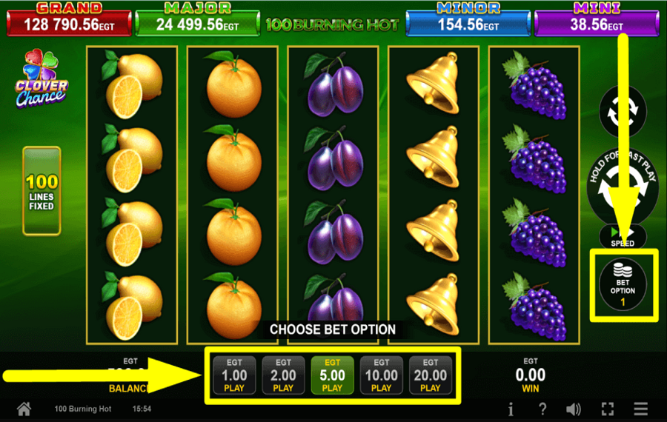
Task: Click the 100 Lines Fixed panel
Action: (42, 191)
